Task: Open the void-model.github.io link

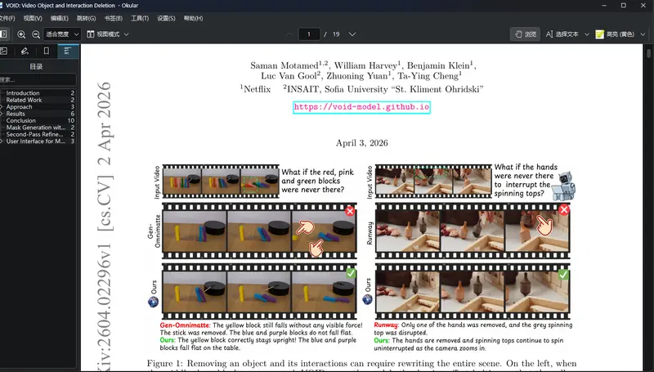Action: [x=361, y=107]
